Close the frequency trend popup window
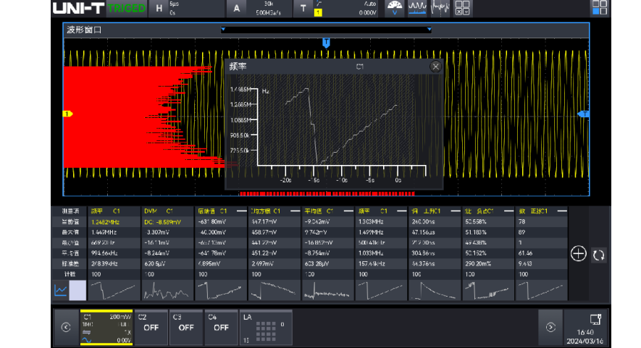 click(435, 67)
